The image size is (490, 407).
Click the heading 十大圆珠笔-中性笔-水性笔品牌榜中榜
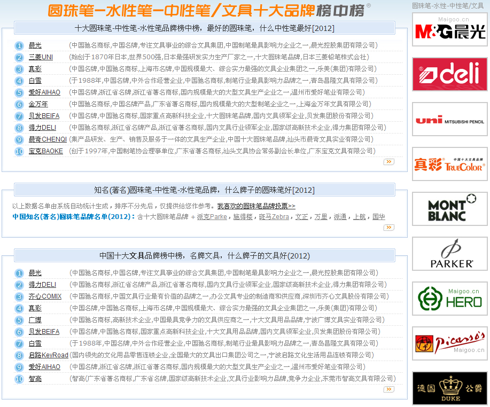[204, 28]
